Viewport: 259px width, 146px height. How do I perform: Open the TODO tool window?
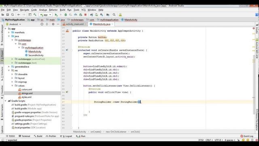tap(11, 136)
